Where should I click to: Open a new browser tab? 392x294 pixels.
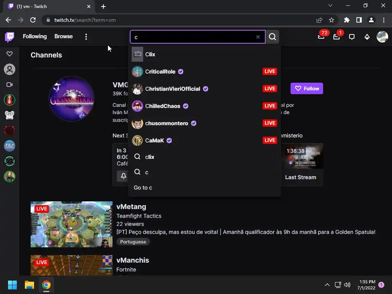103,7
